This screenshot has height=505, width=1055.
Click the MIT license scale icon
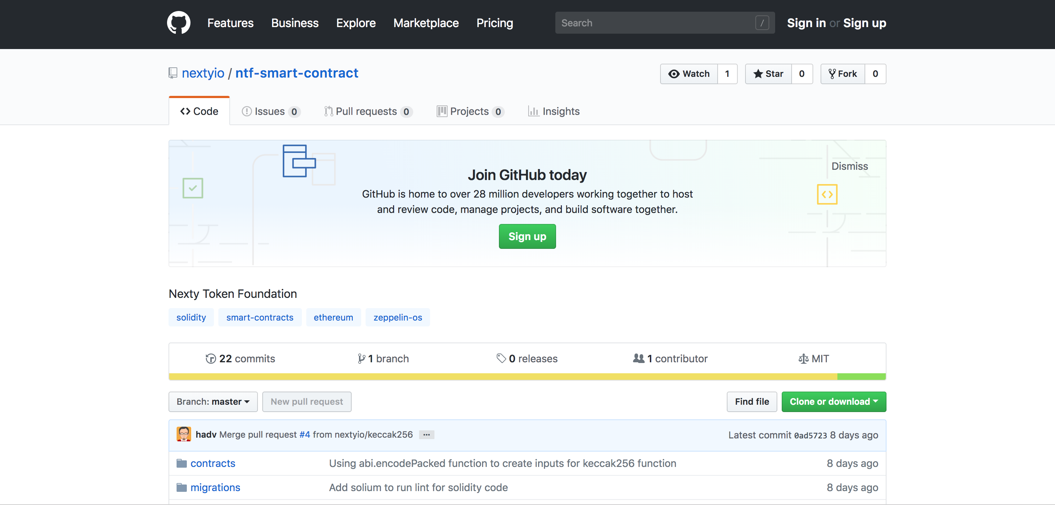pyautogui.click(x=803, y=359)
